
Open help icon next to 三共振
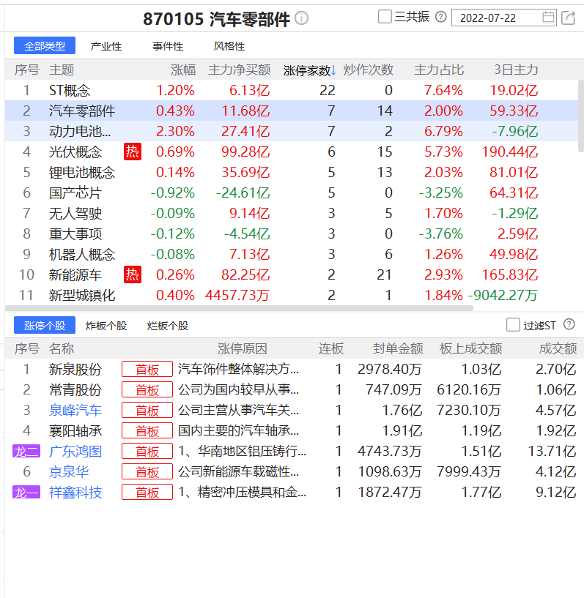[x=441, y=17]
